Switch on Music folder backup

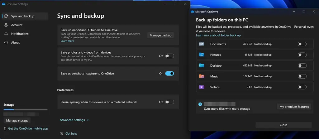(302, 76)
